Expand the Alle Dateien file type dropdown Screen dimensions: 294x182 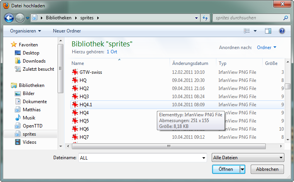(x=248, y=158)
